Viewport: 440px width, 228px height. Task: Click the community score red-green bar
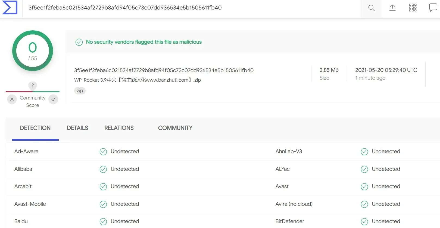(33, 92)
